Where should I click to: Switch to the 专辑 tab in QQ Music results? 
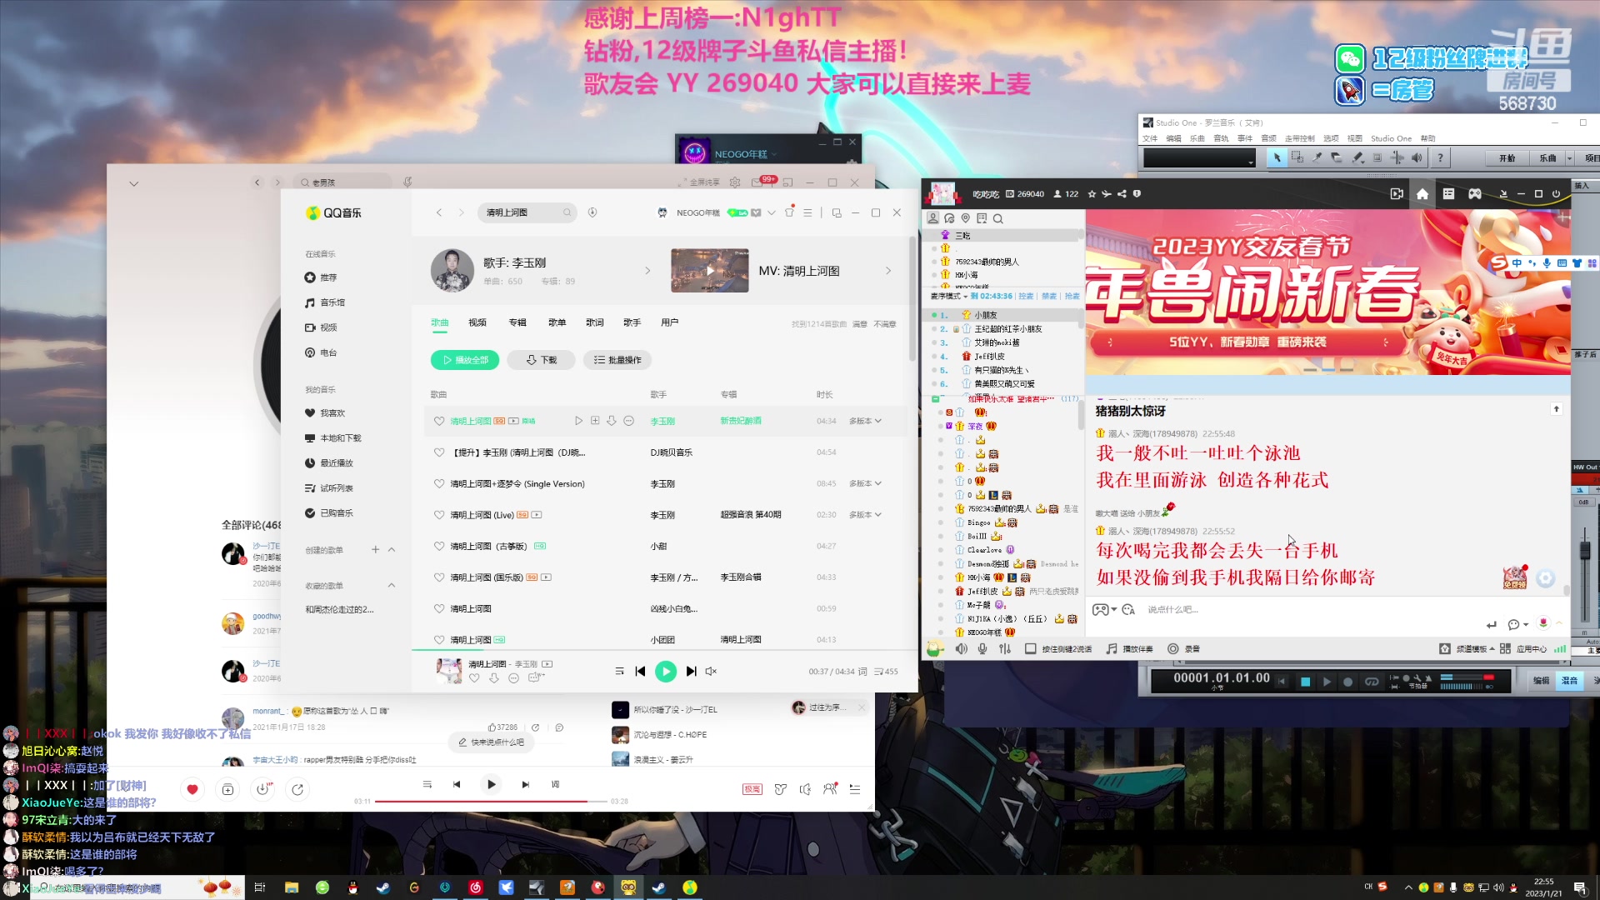pyautogui.click(x=517, y=323)
